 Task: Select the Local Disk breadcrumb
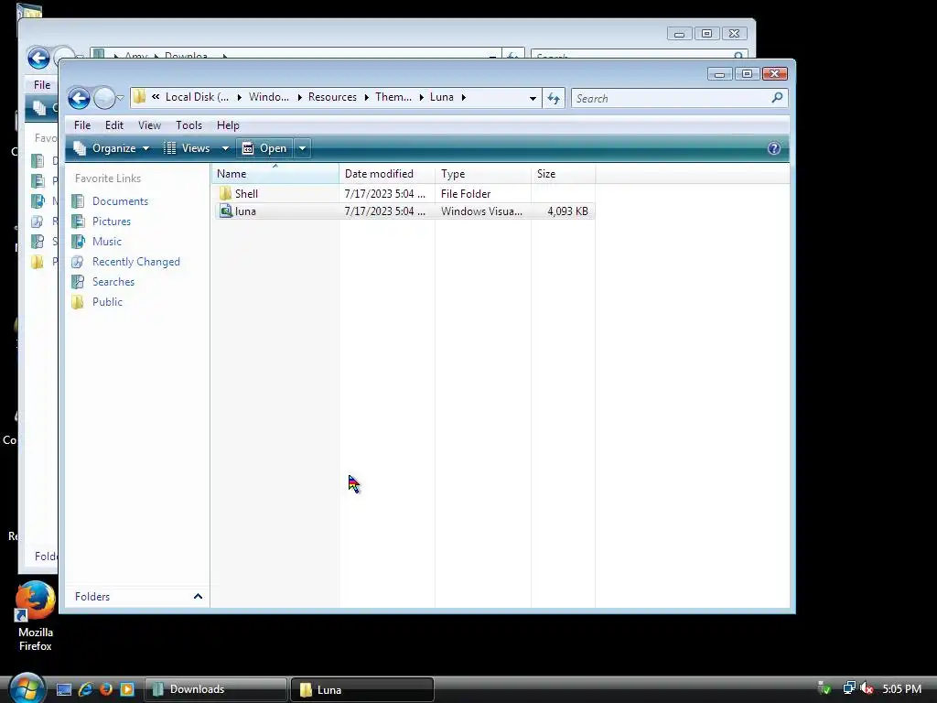(197, 97)
